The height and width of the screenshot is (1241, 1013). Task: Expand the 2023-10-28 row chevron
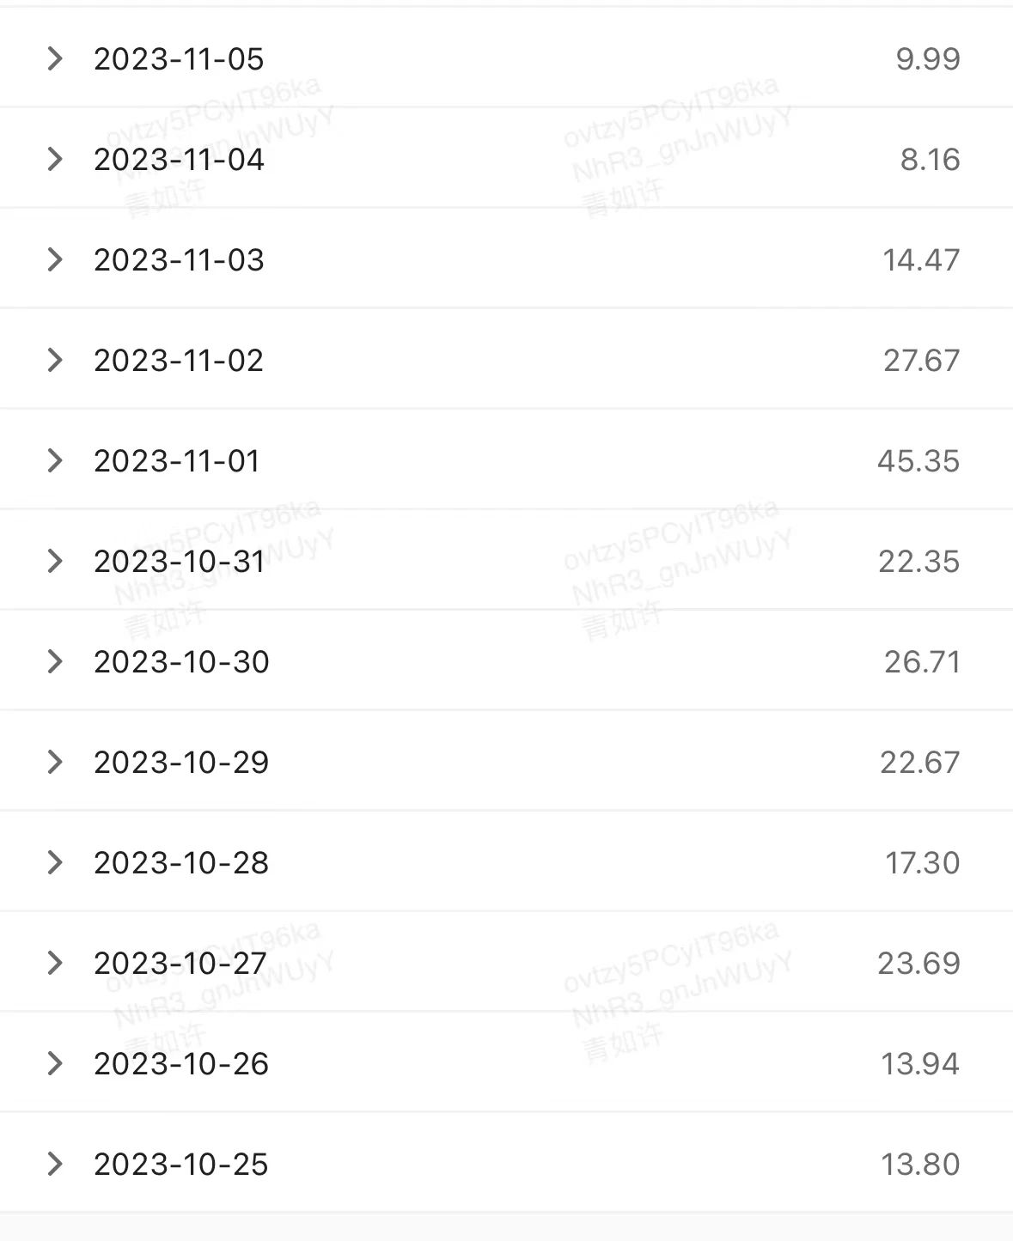pyautogui.click(x=55, y=862)
